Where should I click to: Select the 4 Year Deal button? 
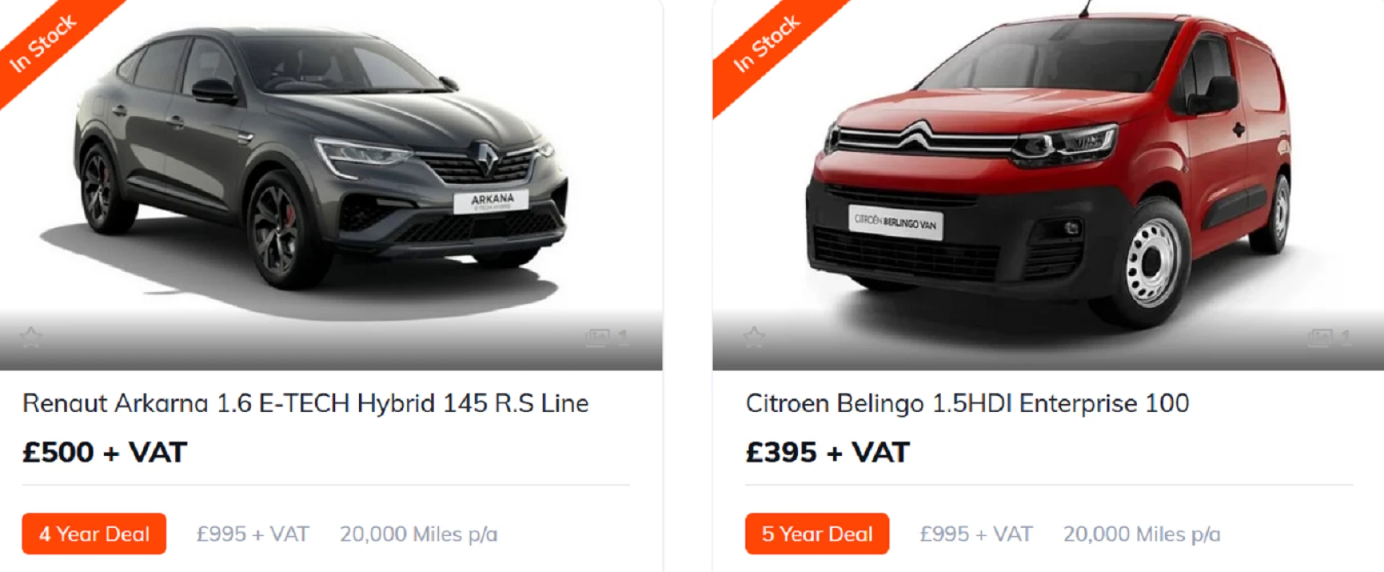tap(94, 534)
